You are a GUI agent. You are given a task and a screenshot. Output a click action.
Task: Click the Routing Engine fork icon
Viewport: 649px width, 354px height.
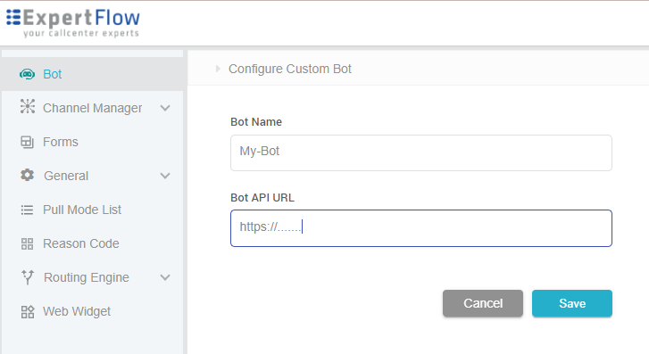tap(28, 277)
